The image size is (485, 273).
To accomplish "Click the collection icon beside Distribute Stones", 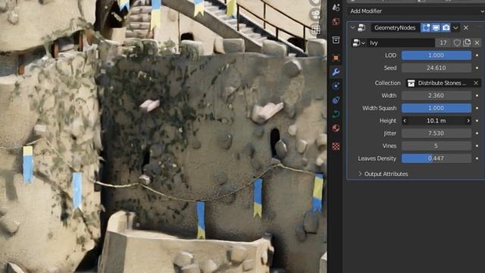I will click(x=411, y=83).
